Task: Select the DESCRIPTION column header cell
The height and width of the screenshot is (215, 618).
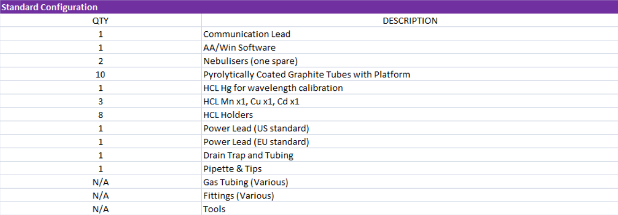Action: point(409,21)
